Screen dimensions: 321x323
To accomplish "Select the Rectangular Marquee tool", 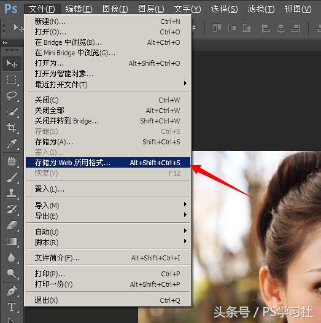I will (12, 80).
